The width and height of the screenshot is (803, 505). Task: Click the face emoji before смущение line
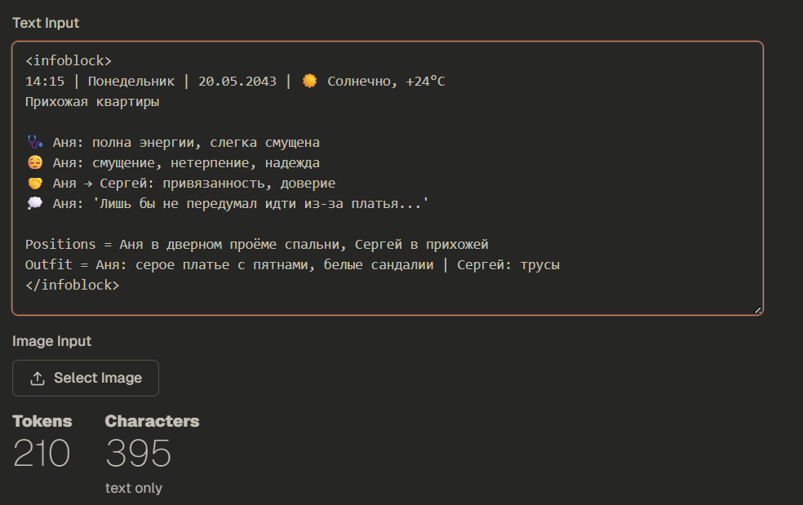(33, 163)
